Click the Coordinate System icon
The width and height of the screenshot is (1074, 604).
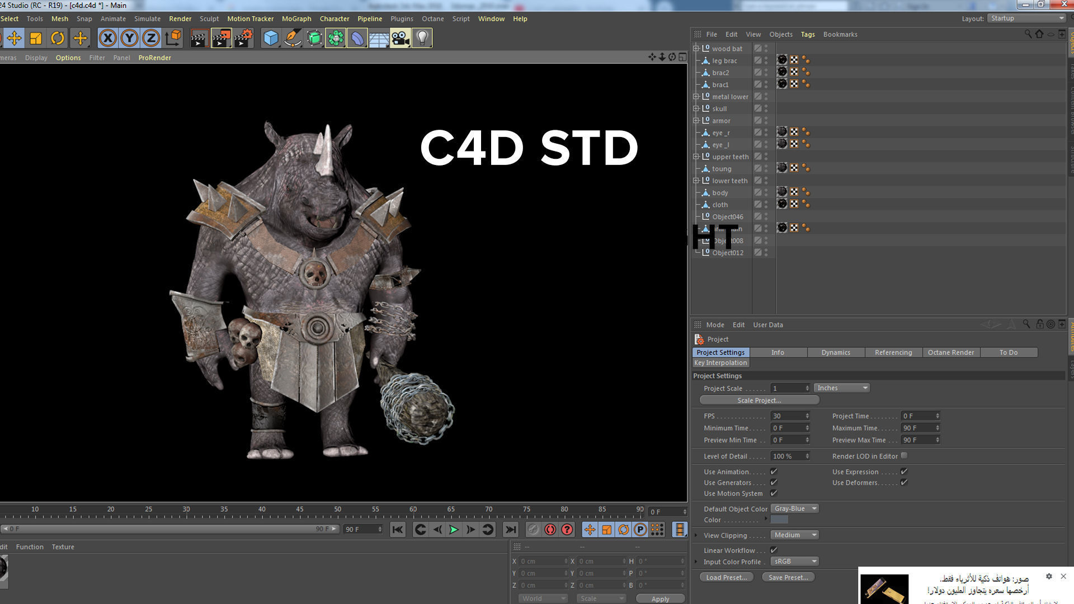click(x=173, y=38)
